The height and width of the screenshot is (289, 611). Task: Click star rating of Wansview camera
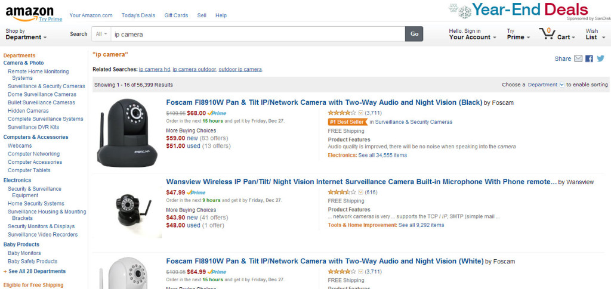(342, 192)
